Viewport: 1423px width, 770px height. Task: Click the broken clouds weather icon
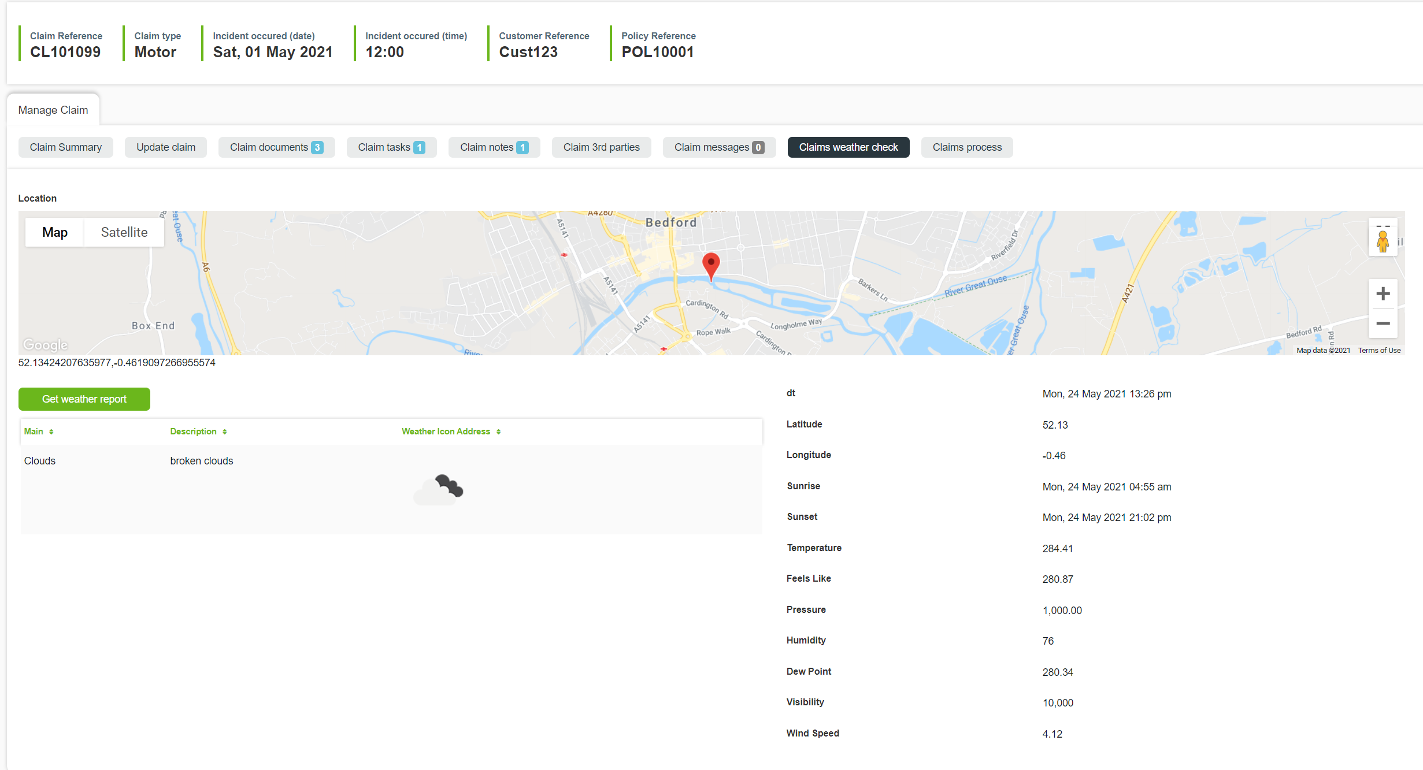439,489
